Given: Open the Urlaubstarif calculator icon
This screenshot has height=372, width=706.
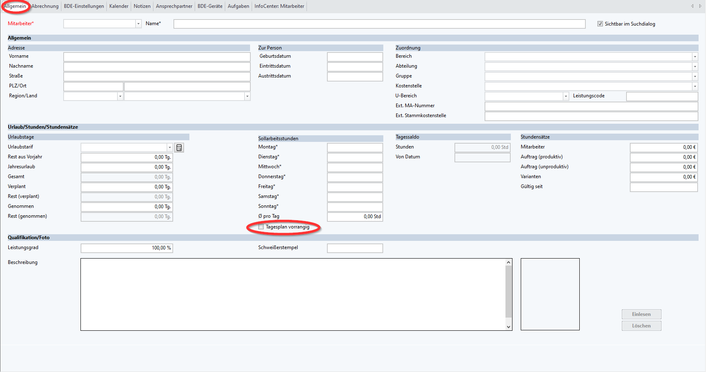Looking at the screenshot, I should (x=179, y=148).
